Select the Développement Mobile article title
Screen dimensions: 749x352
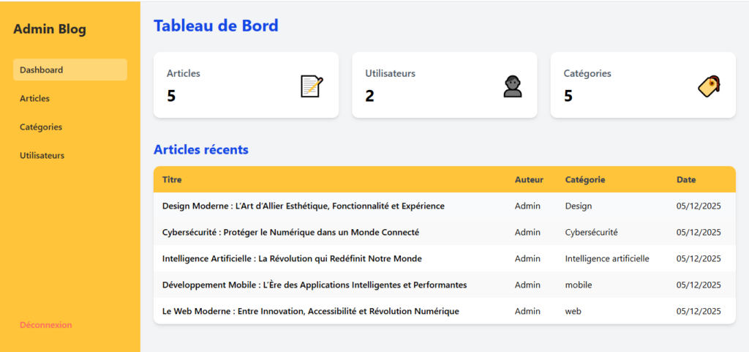[315, 285]
